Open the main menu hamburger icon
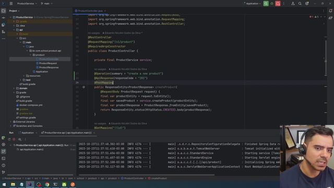 click(x=11, y=4)
